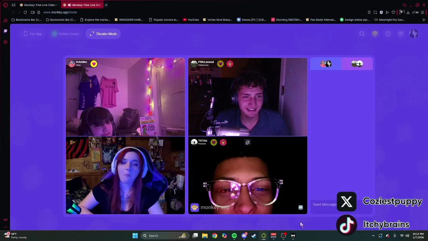Open the profile avatar at top right
428x241 pixels.
point(414,34)
